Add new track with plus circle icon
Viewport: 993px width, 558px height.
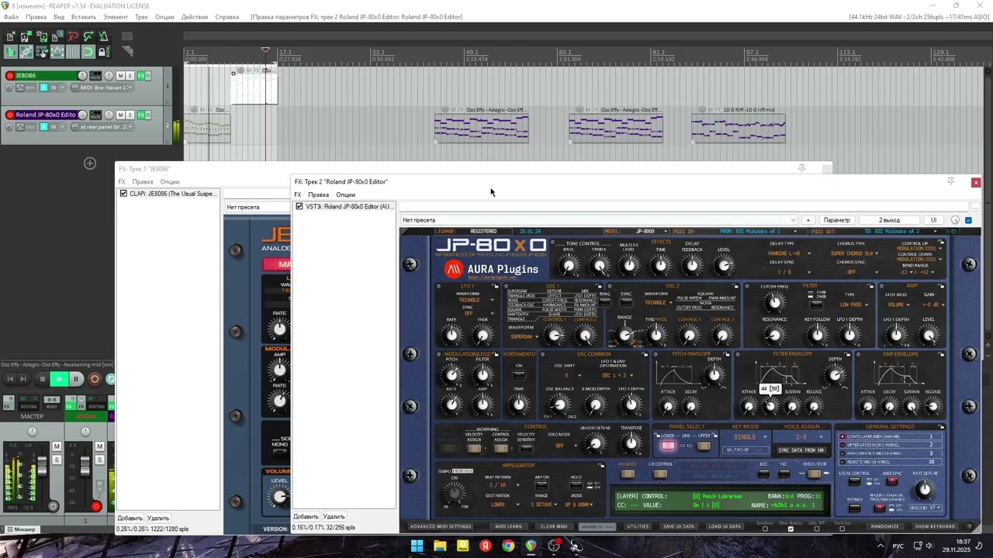90,163
